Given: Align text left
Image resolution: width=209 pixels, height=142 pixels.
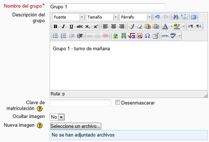Looking at the screenshot, I should point(106,27).
